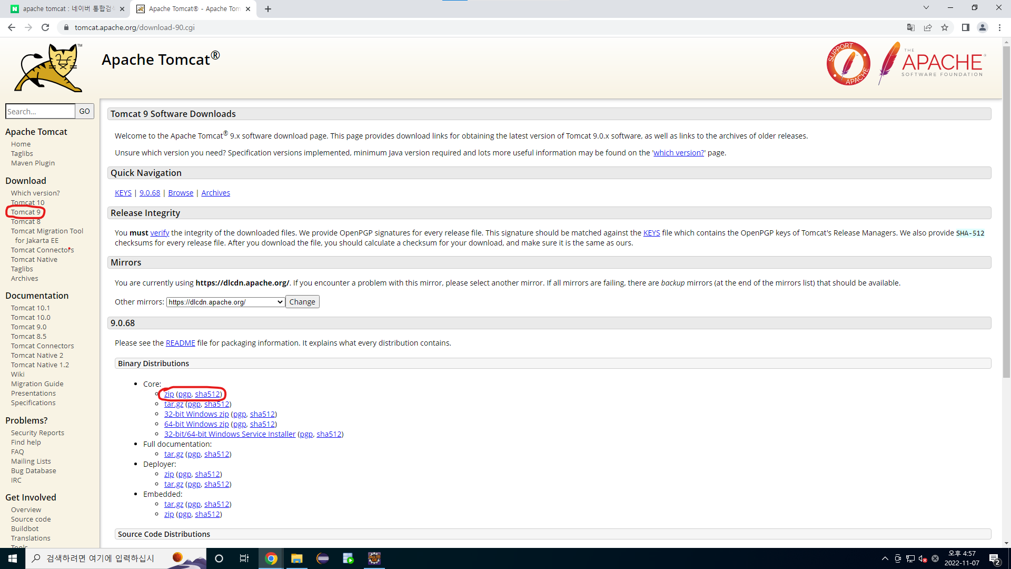Bookmark this page with star icon
This screenshot has height=569, width=1011.
coord(945,27)
